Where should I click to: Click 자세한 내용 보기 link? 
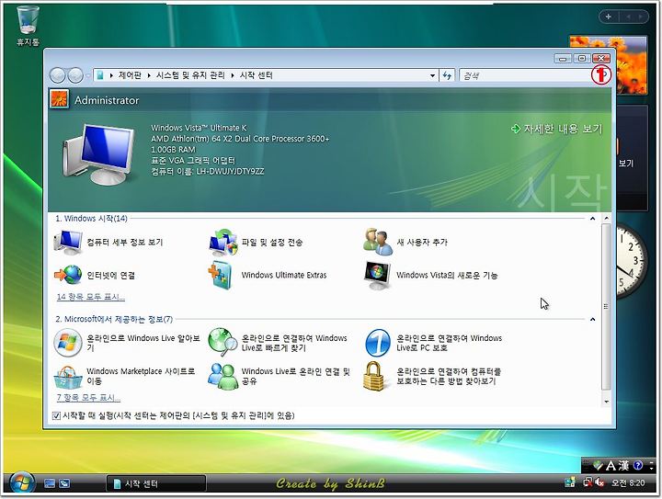[x=557, y=129]
